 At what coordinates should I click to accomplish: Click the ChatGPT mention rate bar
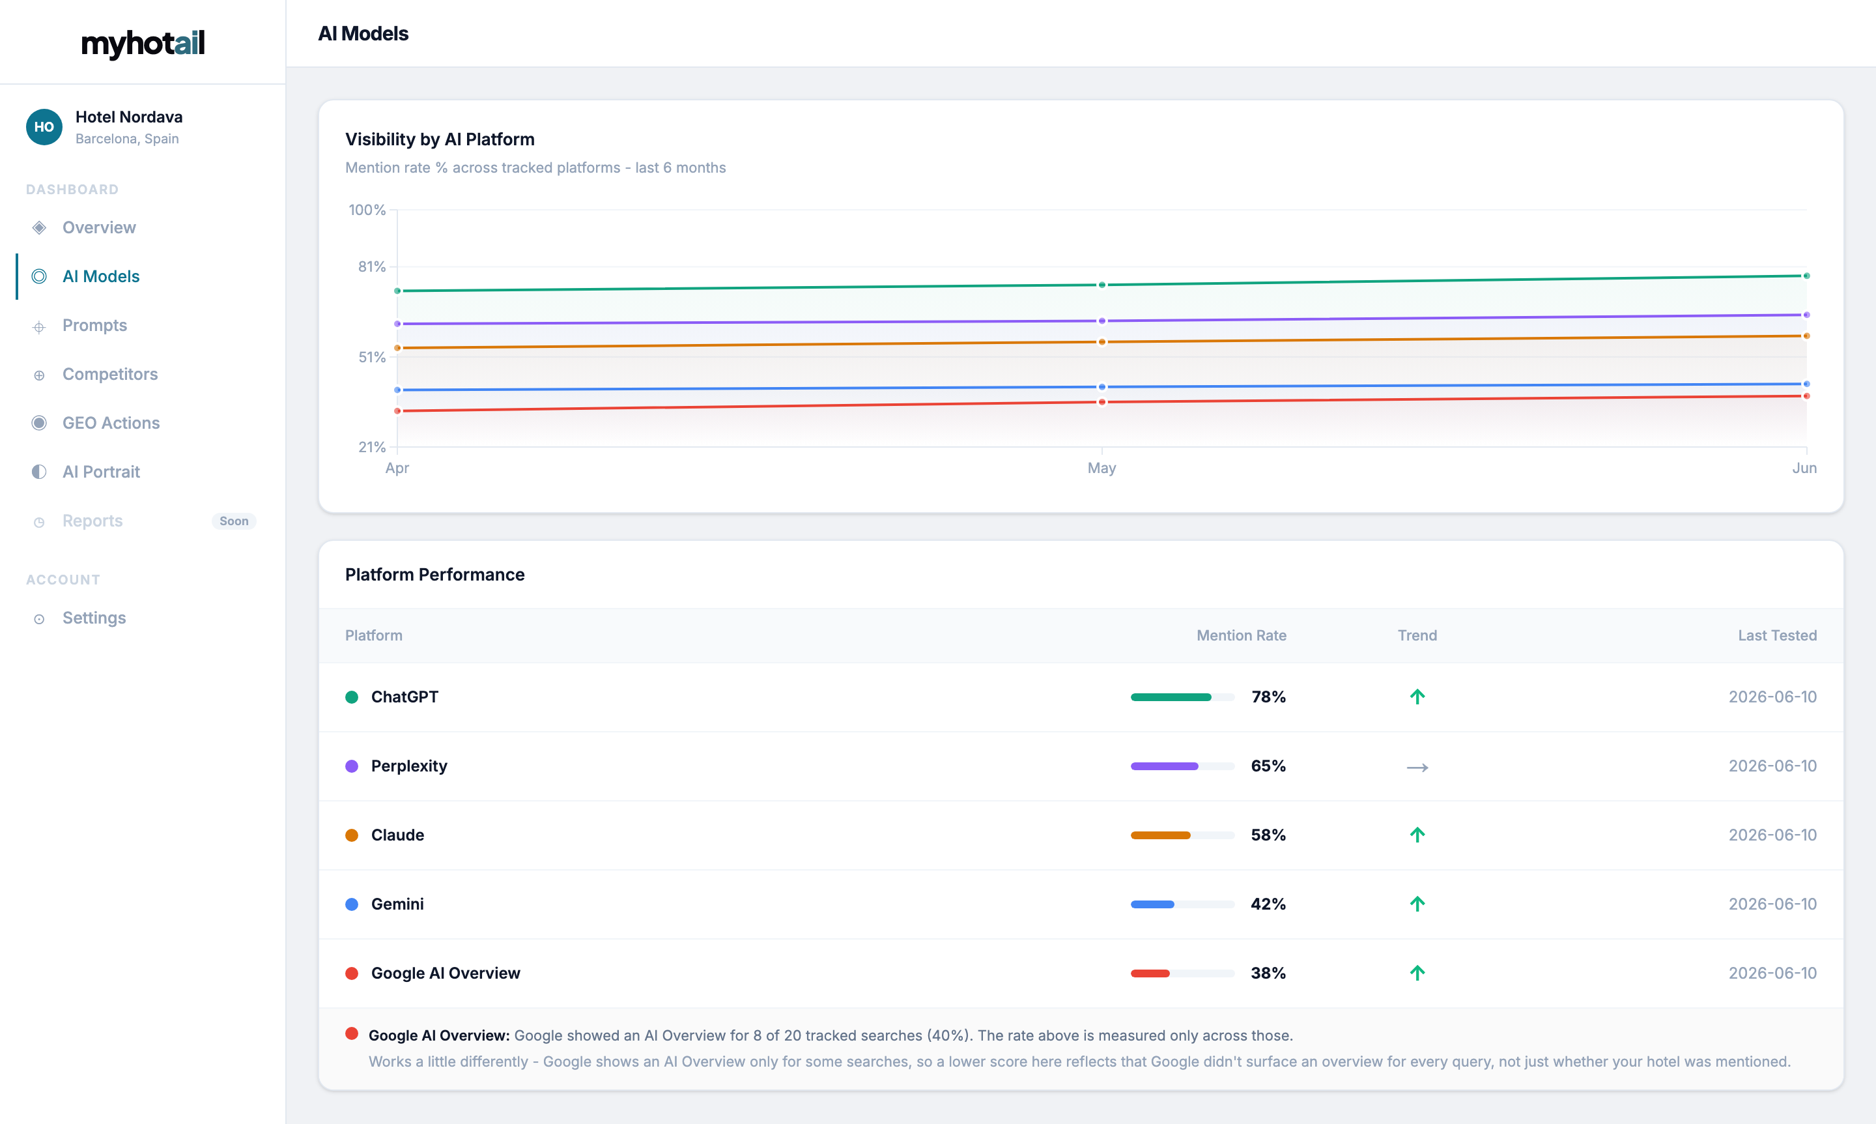[1182, 697]
